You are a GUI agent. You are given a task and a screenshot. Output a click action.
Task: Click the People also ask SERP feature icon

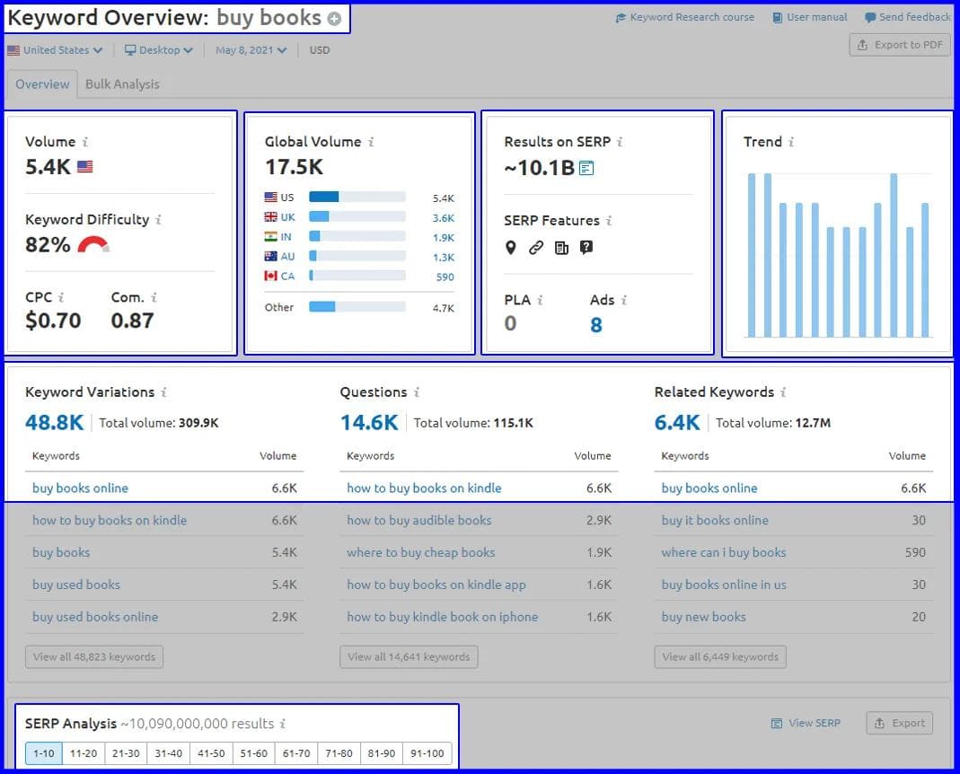pos(586,248)
